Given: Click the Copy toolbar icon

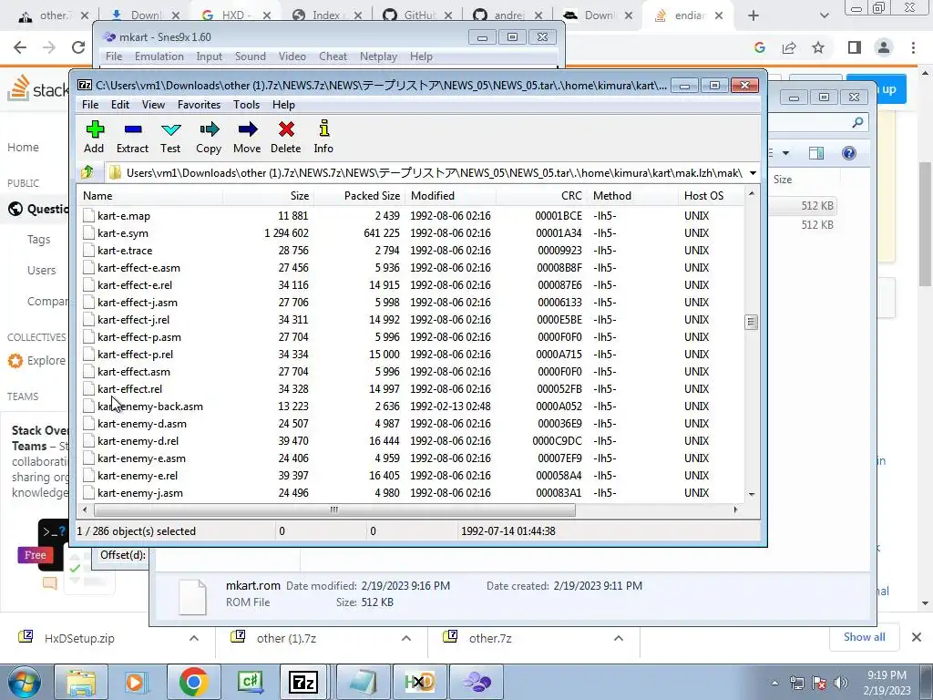Looking at the screenshot, I should 209,137.
